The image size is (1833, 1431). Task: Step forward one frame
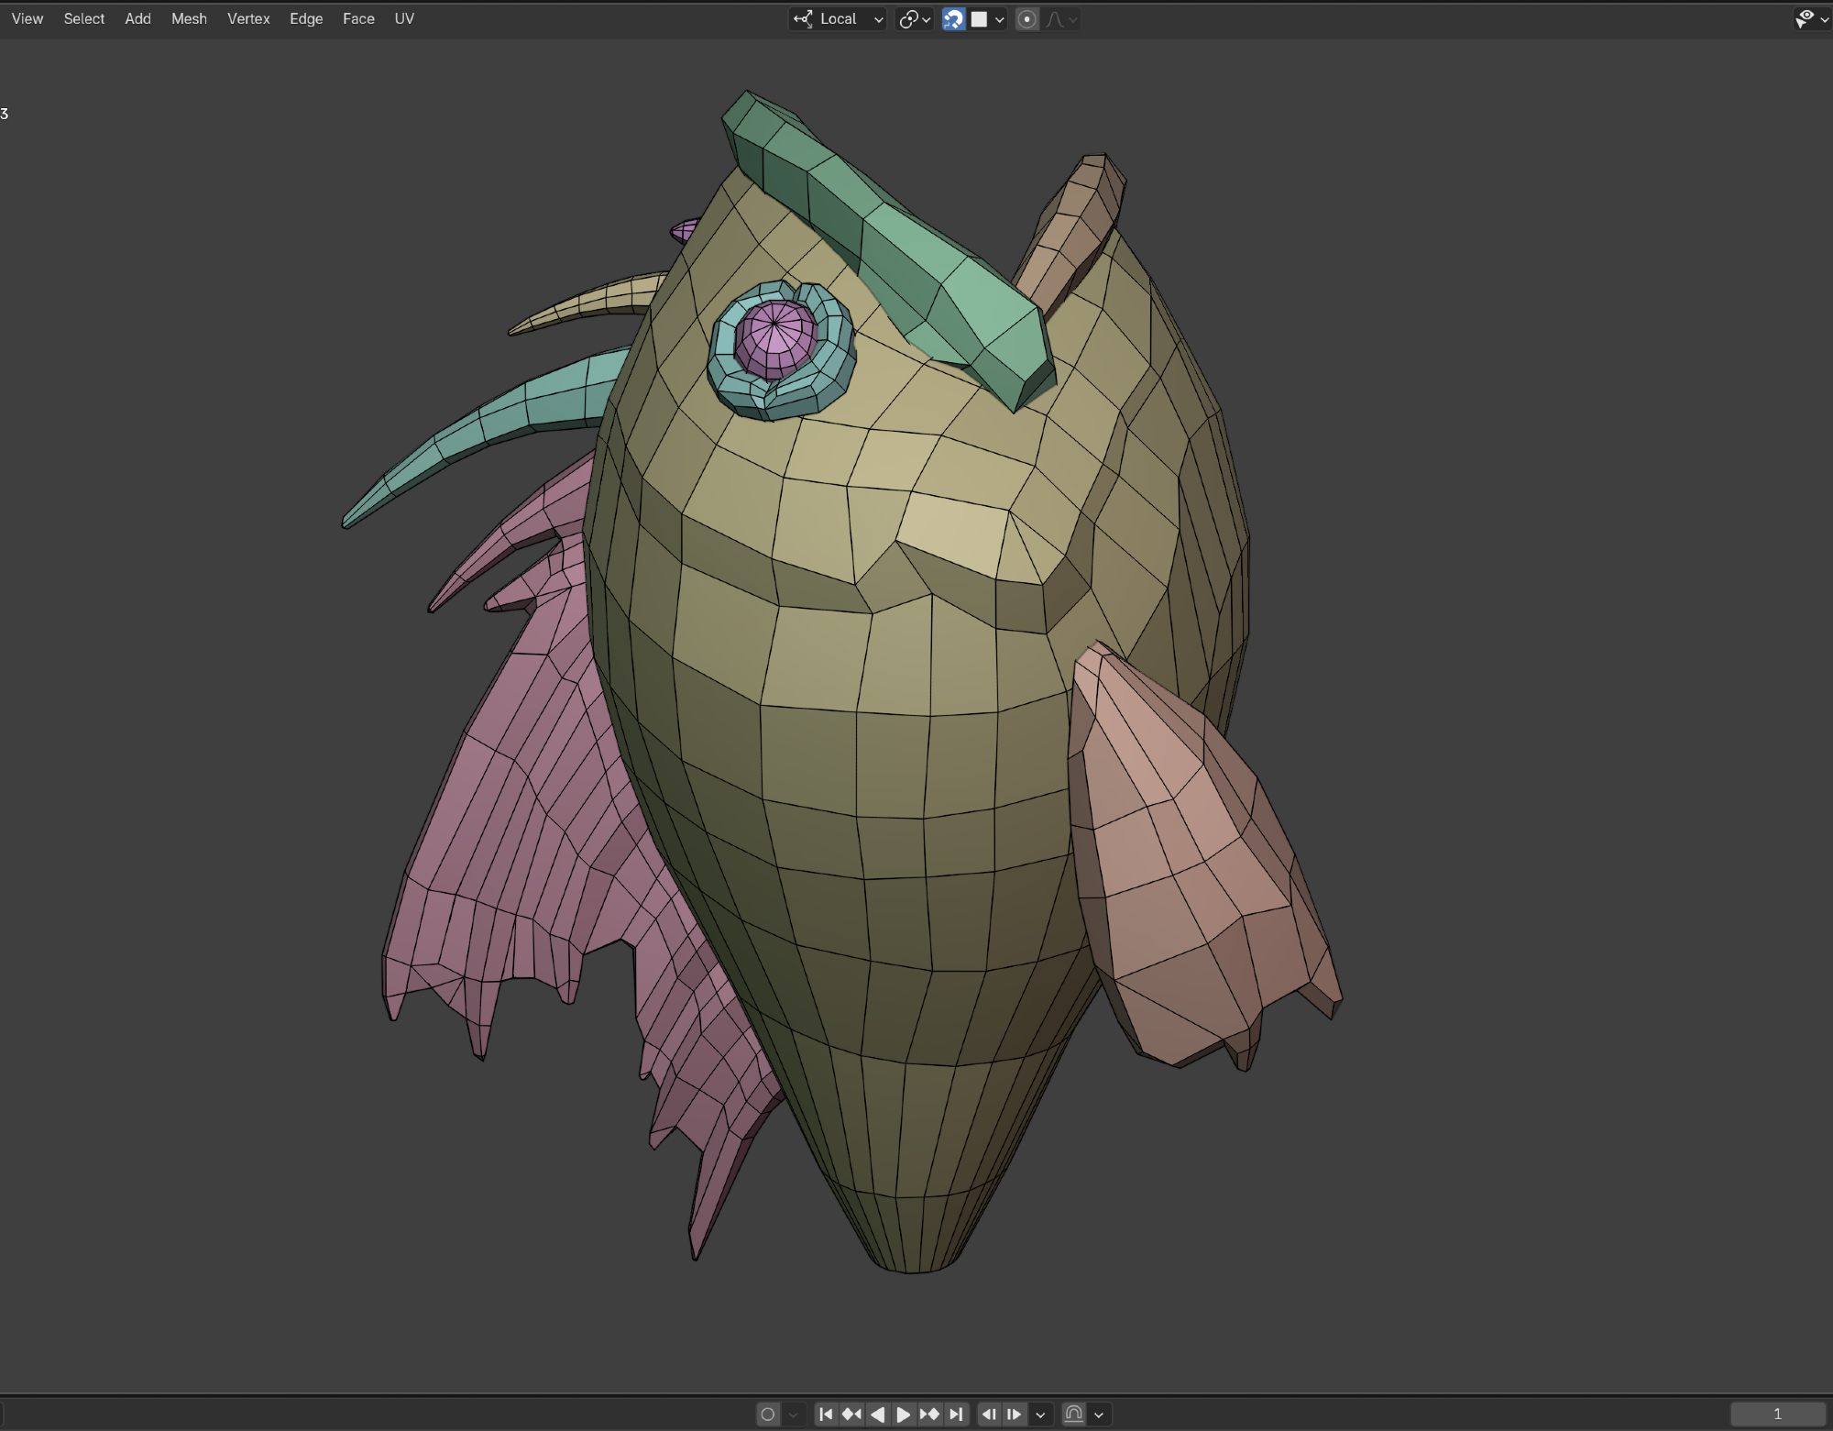(1014, 1414)
